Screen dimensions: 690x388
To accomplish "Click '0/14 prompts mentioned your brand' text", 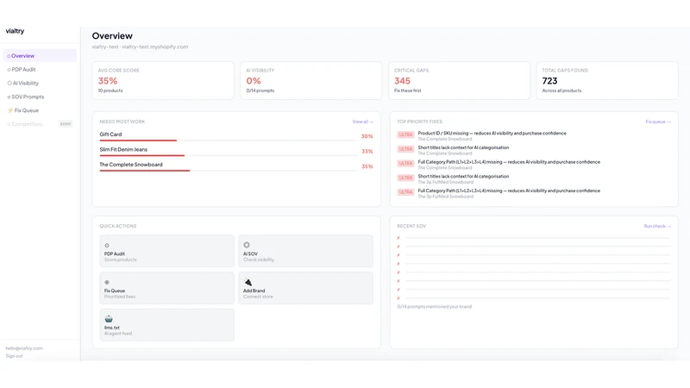I will tap(435, 307).
